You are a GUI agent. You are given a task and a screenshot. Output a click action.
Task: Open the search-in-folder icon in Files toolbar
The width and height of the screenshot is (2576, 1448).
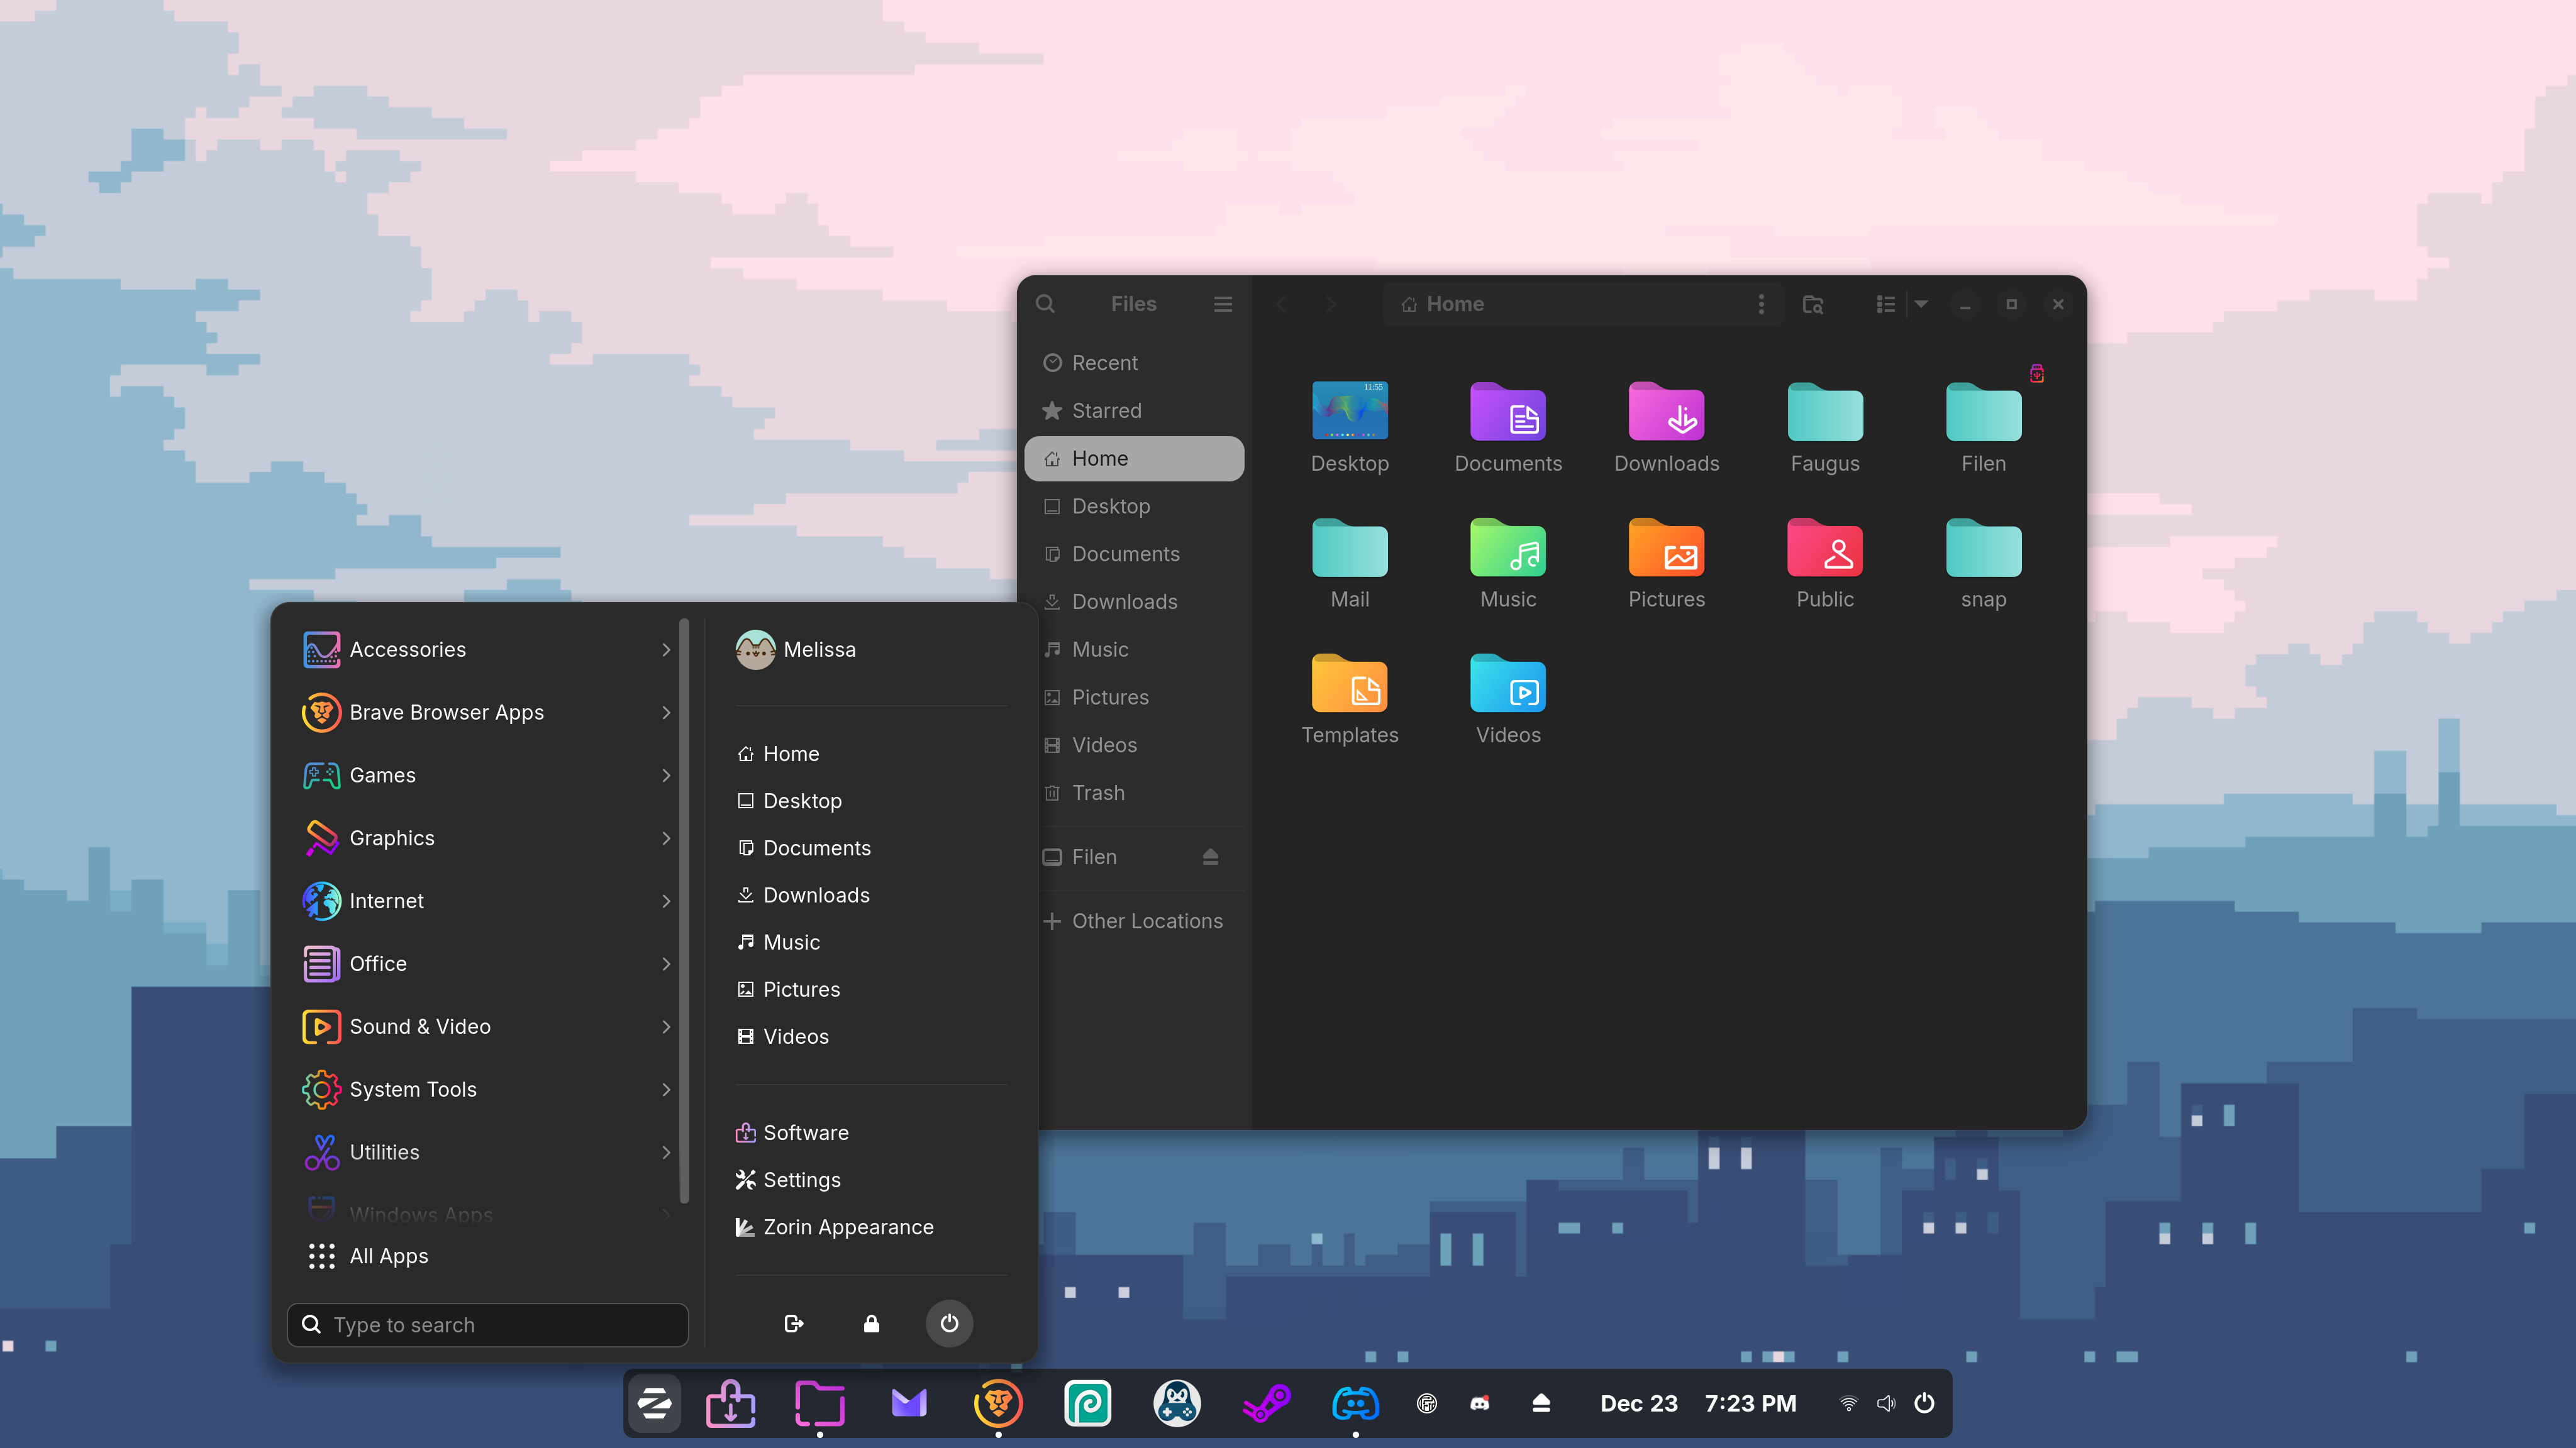click(x=1812, y=304)
